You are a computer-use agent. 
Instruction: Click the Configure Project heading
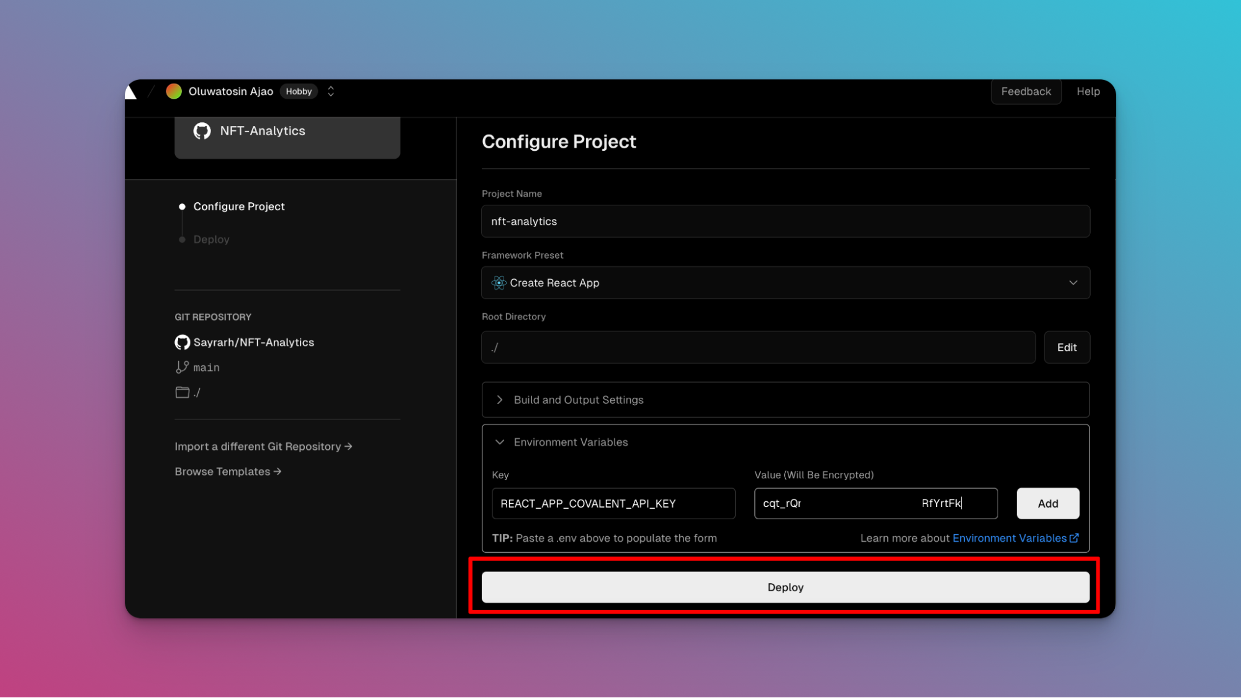click(x=559, y=141)
